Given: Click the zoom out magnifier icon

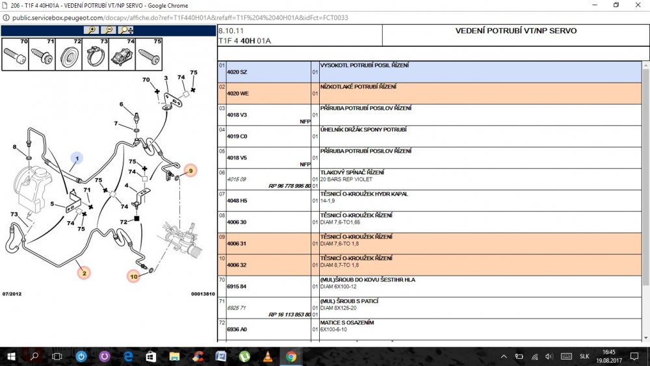Looking at the screenshot, I should pyautogui.click(x=109, y=30).
